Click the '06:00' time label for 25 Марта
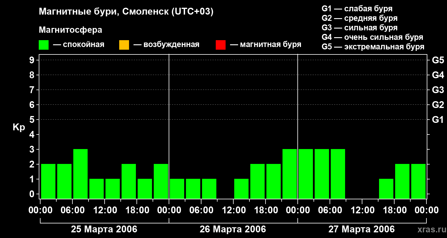 coord(72,210)
